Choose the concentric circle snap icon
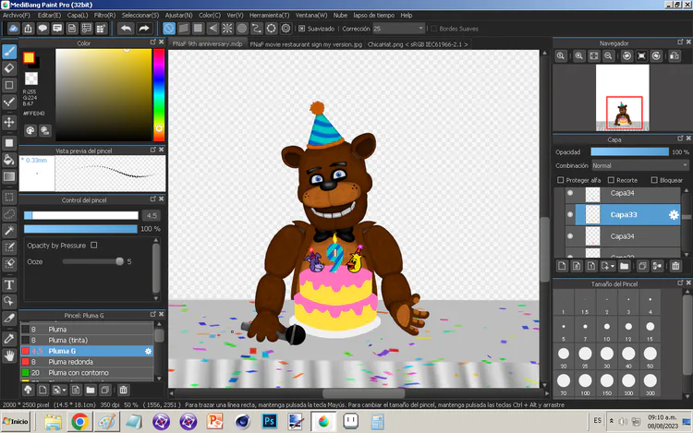Viewport: 693px width, 433px height. click(242, 29)
